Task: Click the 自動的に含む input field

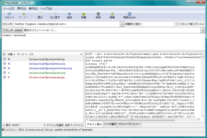Action: tap(158, 24)
